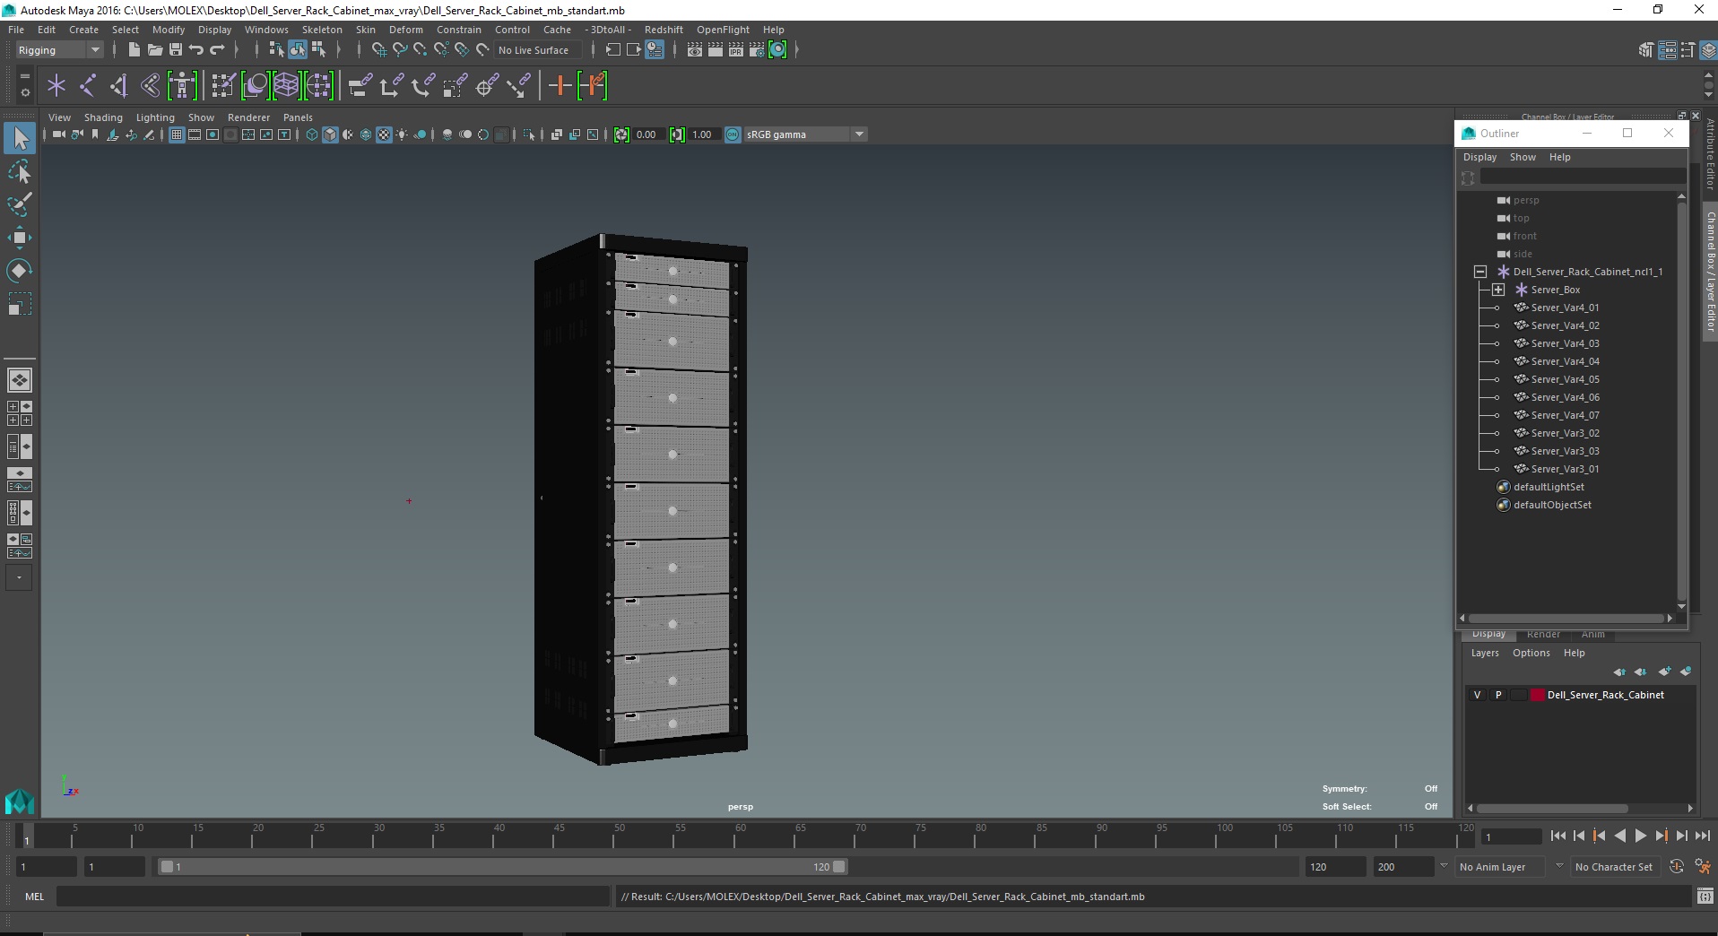
Task: Select the single perspective pane layout
Action: coord(20,380)
